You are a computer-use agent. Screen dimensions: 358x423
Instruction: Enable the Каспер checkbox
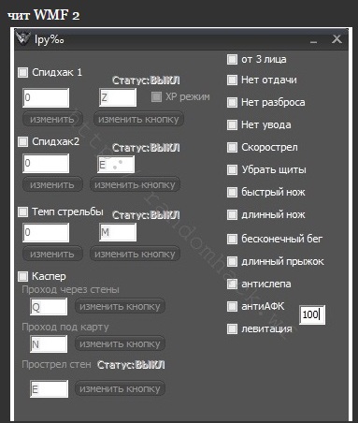22,276
